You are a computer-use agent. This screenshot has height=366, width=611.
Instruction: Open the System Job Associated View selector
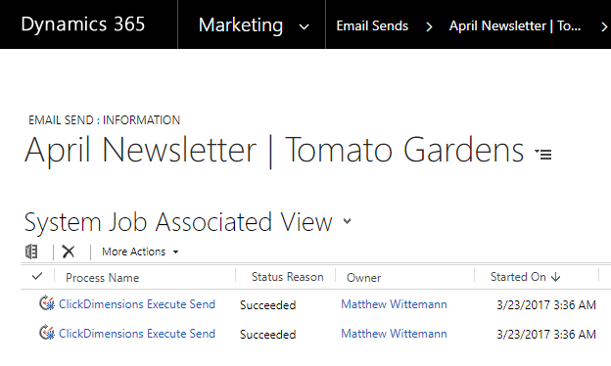click(347, 221)
